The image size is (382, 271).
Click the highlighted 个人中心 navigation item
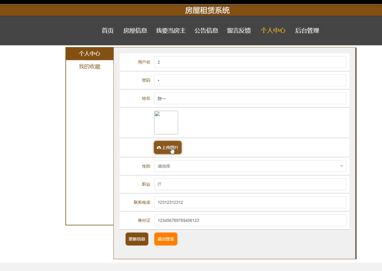pyautogui.click(x=273, y=31)
